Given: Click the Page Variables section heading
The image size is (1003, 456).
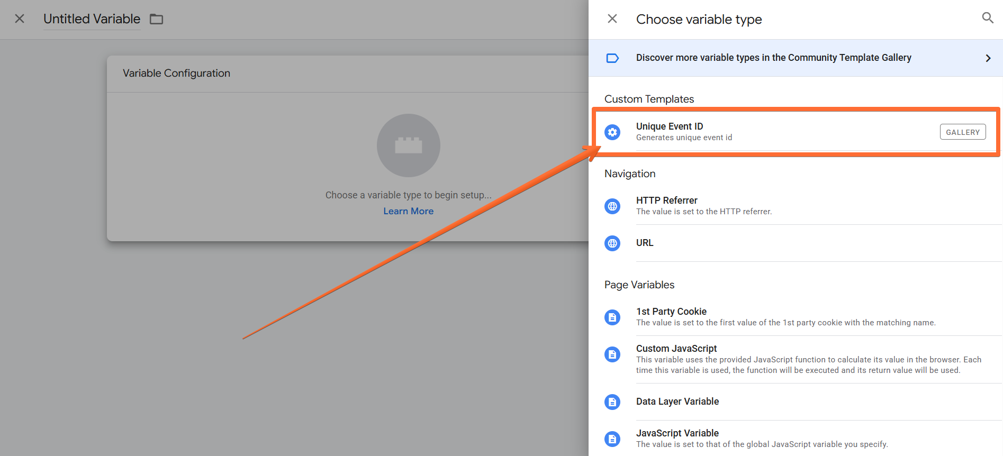Looking at the screenshot, I should point(639,285).
